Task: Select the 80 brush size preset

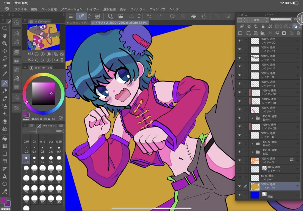Action: (x=59, y=199)
